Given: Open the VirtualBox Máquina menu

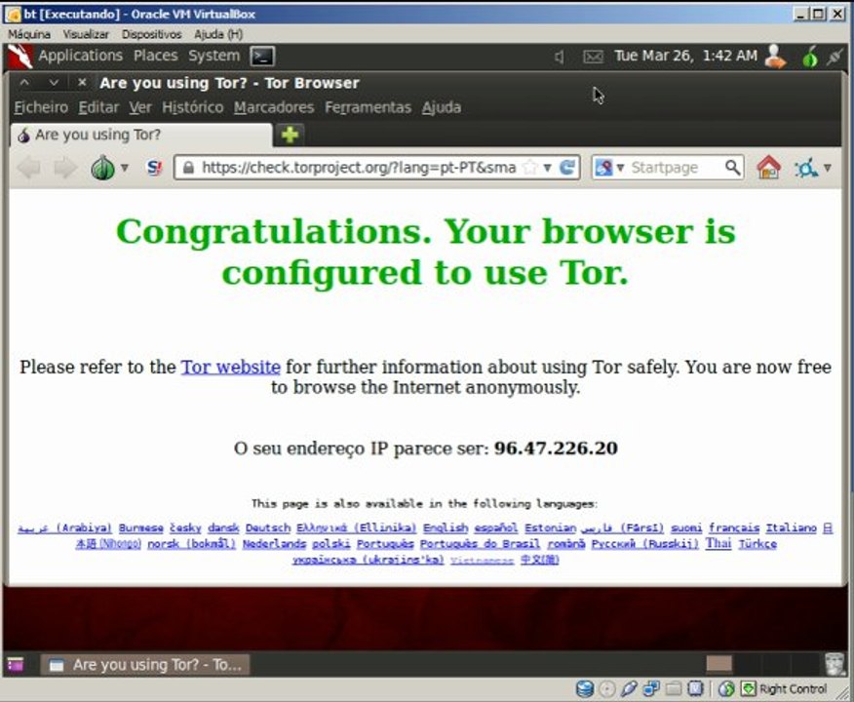Looking at the screenshot, I should pos(29,34).
